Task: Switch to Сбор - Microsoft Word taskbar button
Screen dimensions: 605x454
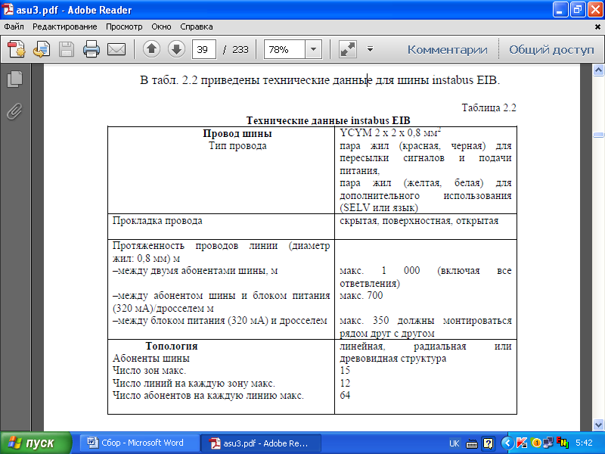Action: coord(139,443)
